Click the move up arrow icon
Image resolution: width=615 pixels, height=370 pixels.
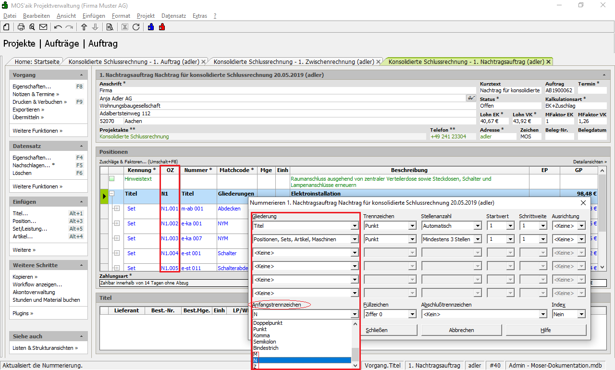point(84,27)
